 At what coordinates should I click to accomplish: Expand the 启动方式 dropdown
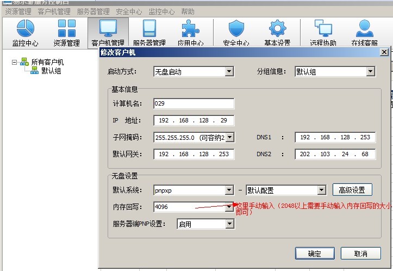click(229, 71)
